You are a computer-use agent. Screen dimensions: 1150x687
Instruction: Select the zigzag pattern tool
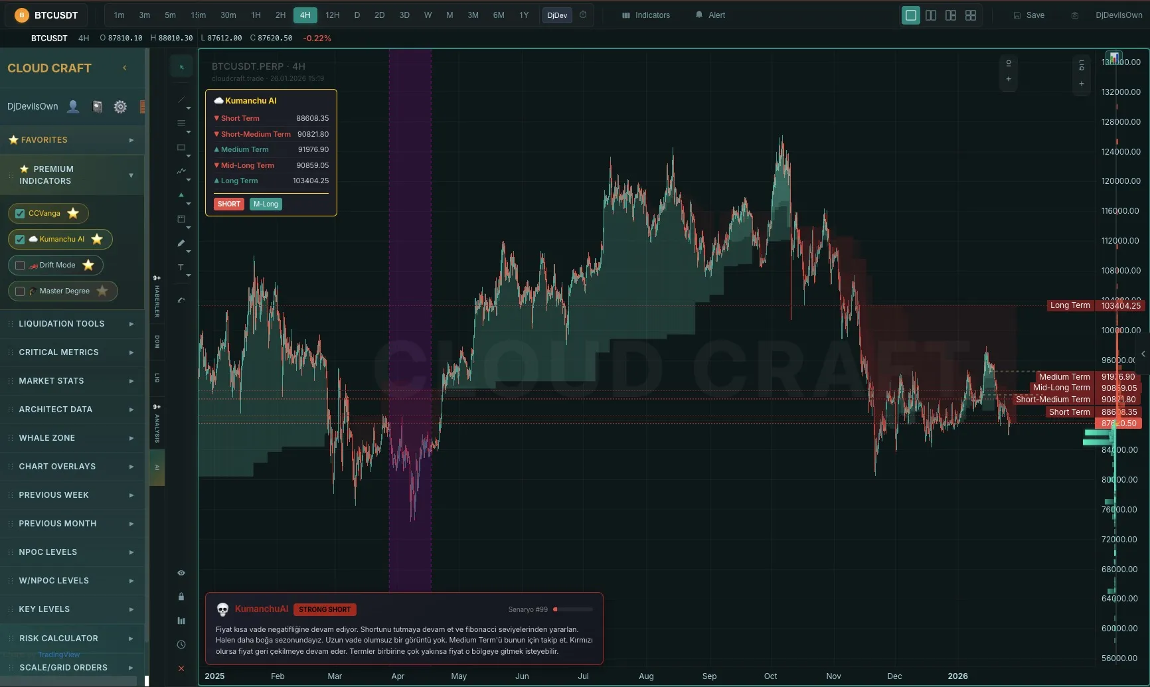(x=181, y=171)
